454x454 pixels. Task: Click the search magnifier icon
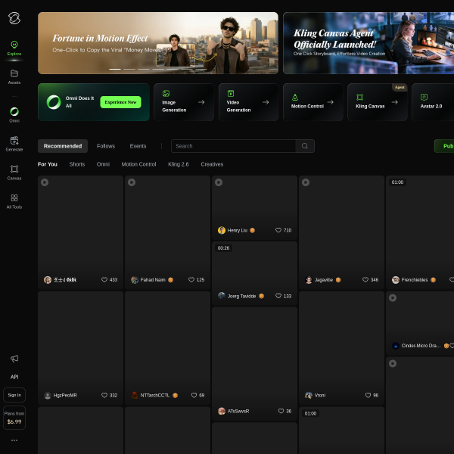(305, 146)
